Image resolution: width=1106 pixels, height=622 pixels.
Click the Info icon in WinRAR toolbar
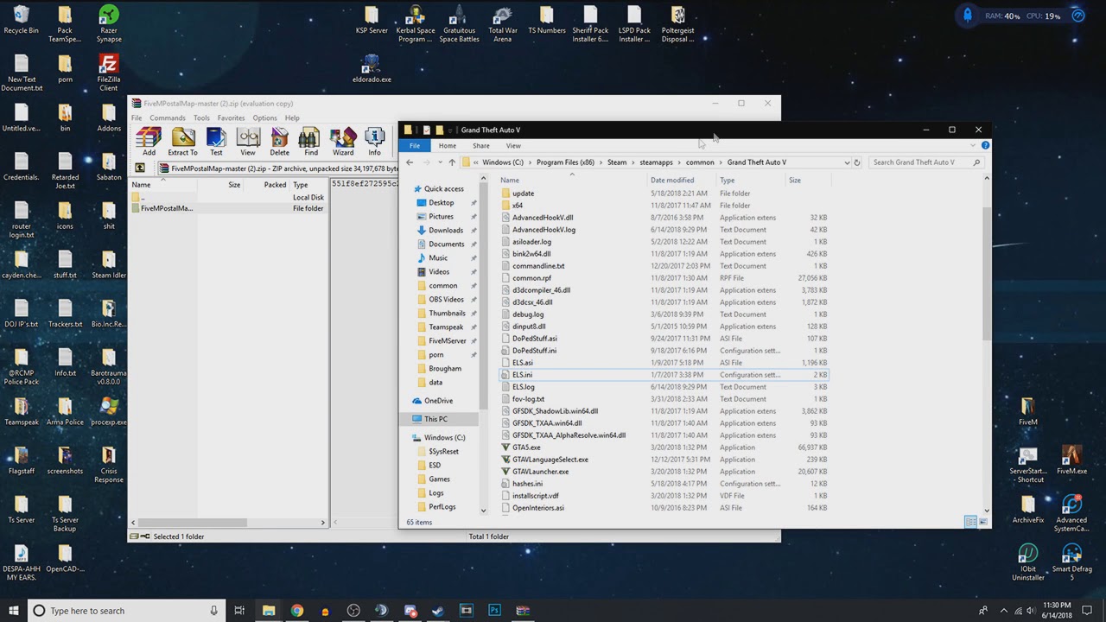(374, 142)
